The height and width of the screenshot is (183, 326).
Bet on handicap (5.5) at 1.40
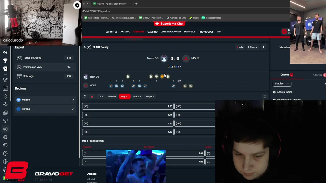[128, 123]
